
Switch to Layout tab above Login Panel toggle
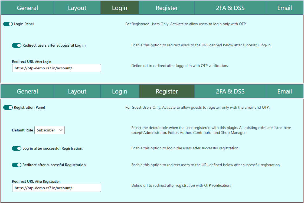pos(77,8)
